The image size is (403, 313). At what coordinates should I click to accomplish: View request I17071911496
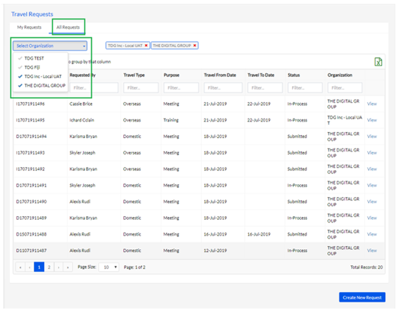[372, 104]
